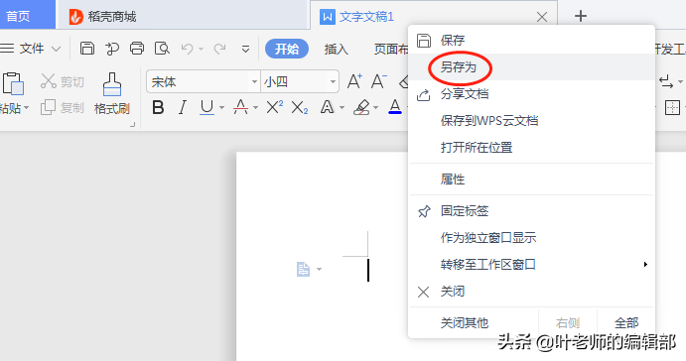Expand the 小四 font size dropdown
Viewport: 686px width, 361px height.
coord(333,81)
